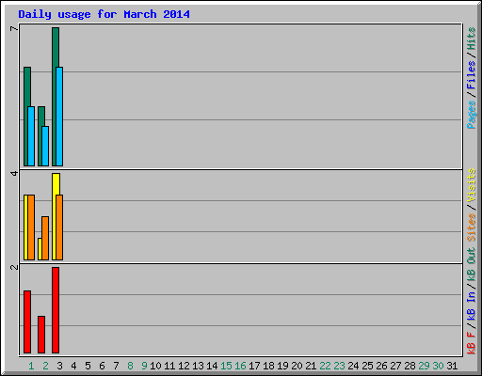Click the 'Daily usage for March 2014' title
This screenshot has height=376, width=482.
(104, 14)
